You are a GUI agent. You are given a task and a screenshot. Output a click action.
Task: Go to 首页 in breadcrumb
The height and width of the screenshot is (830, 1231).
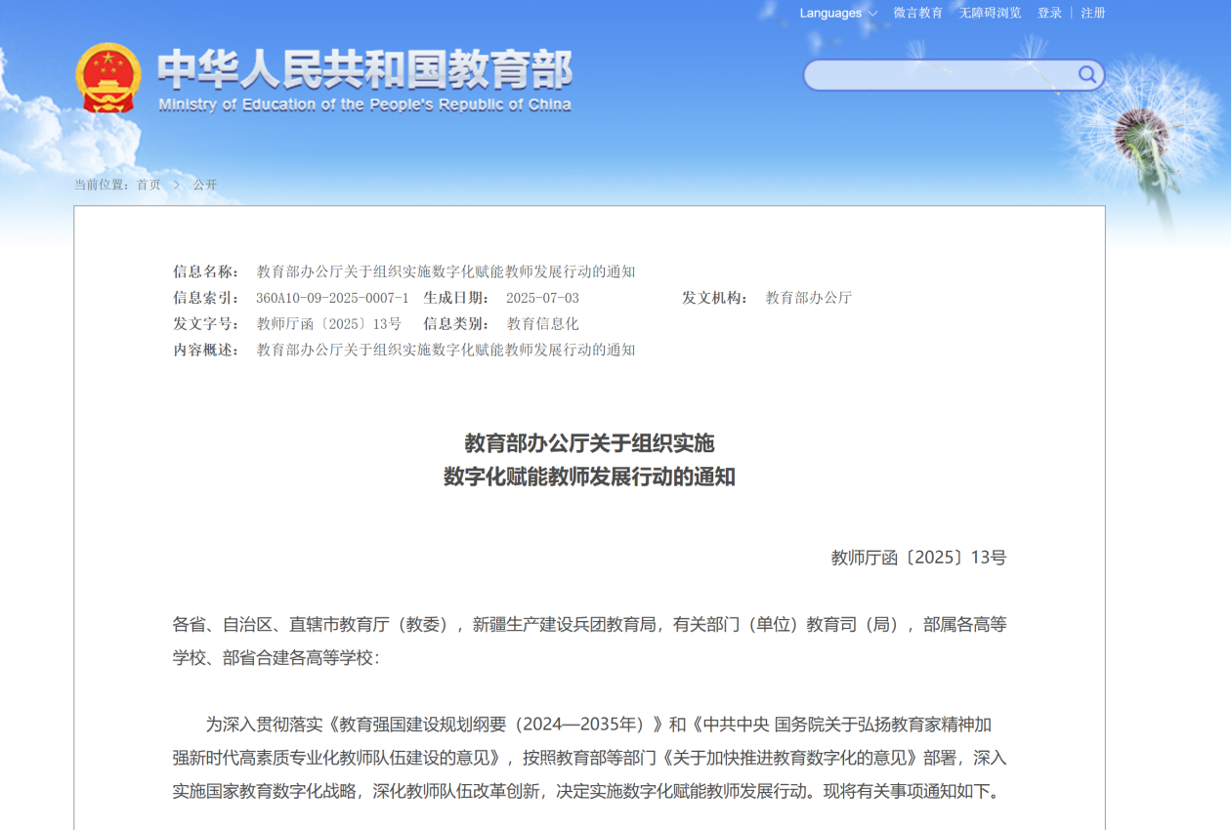click(149, 185)
